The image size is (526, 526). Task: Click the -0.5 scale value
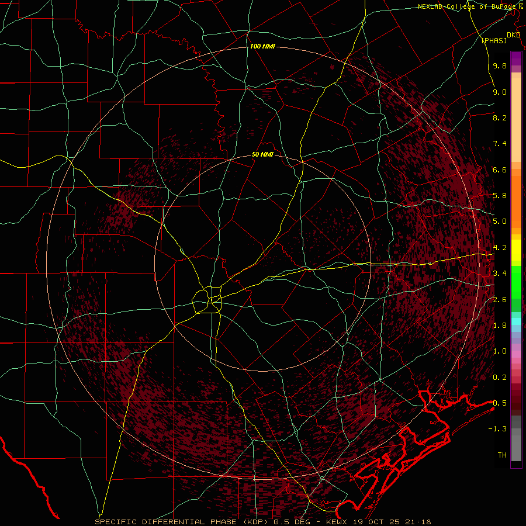tap(497, 403)
